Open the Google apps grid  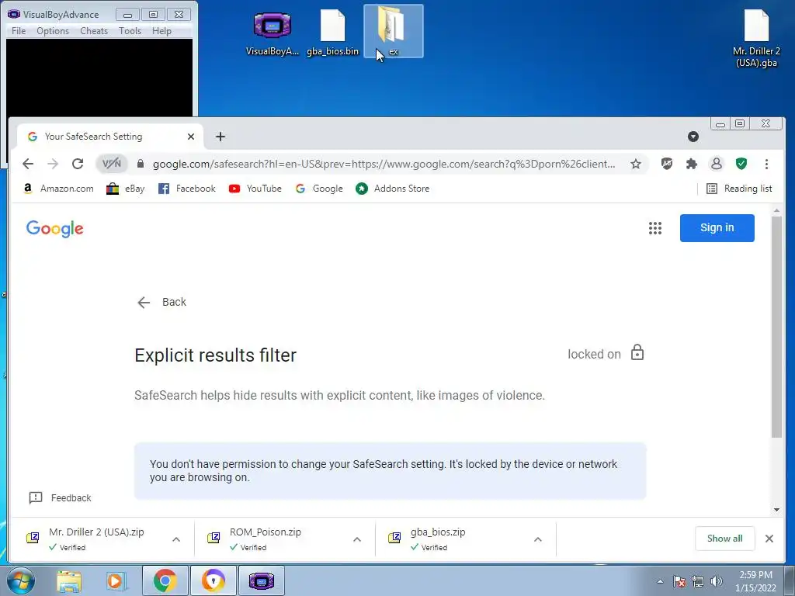pyautogui.click(x=655, y=228)
